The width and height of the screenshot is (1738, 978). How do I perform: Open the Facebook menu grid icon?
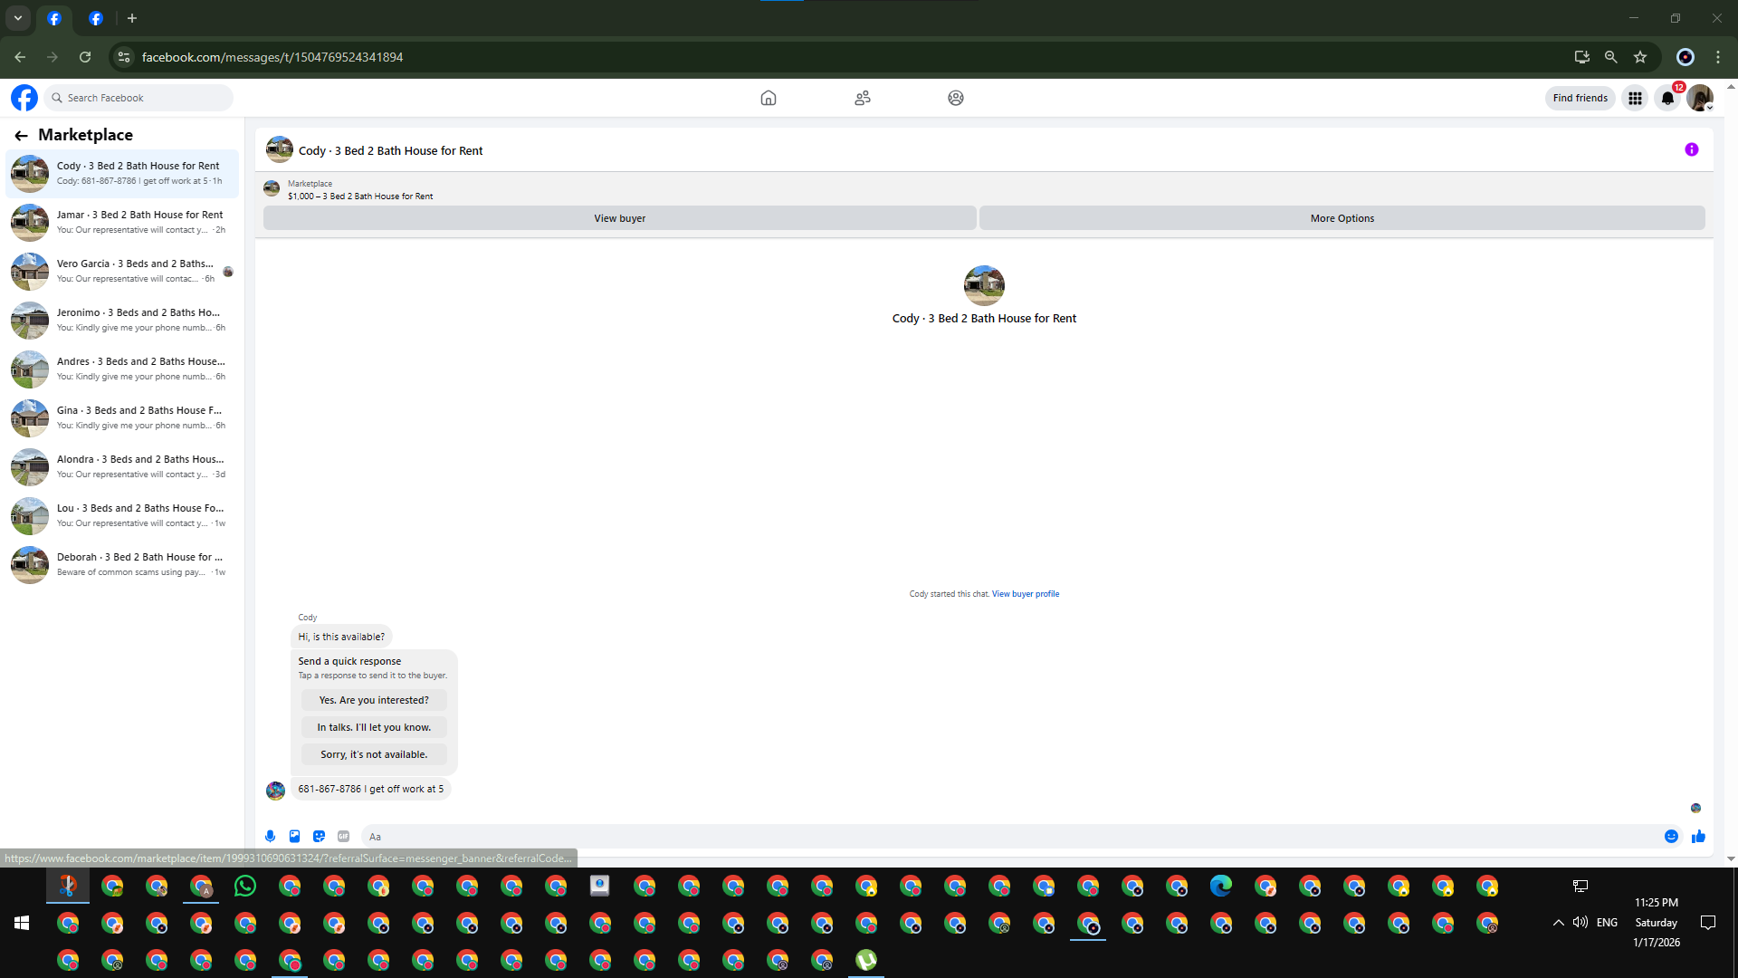(1635, 98)
